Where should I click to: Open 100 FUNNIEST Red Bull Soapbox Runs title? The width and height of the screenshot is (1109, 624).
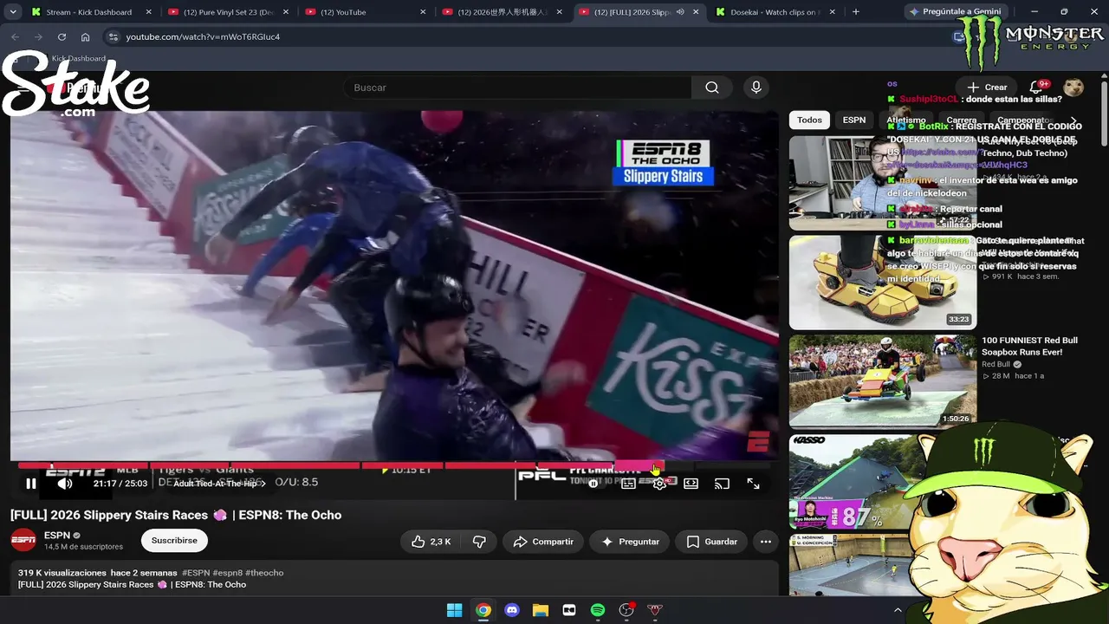(x=1029, y=346)
